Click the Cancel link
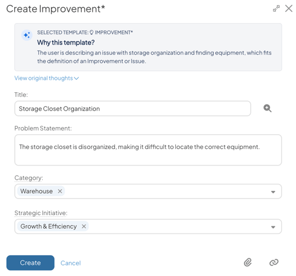The width and height of the screenshot is (296, 276). click(70, 263)
